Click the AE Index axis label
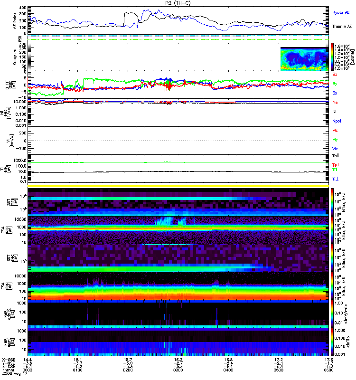The width and height of the screenshot is (356, 380). [15, 20]
